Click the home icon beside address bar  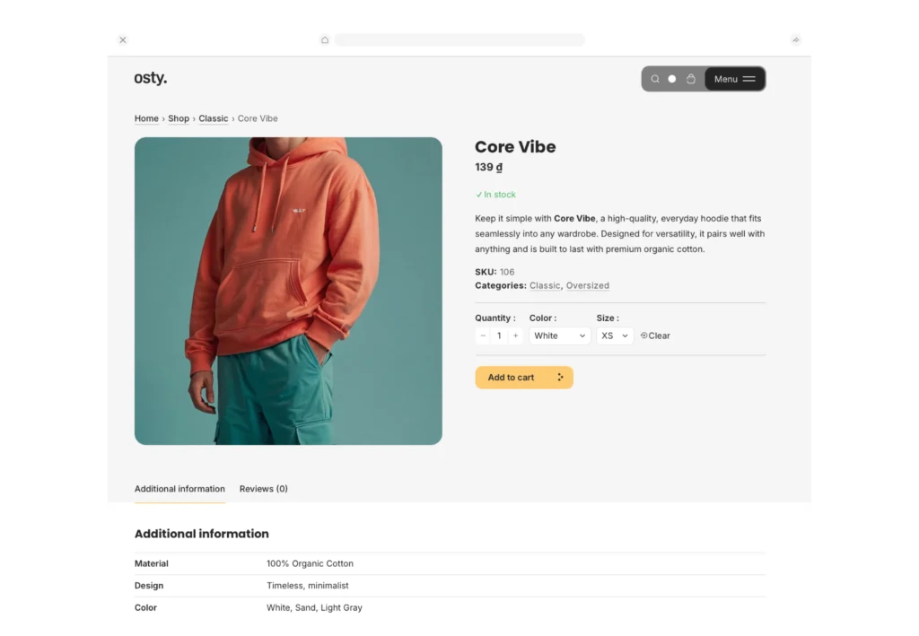coord(325,40)
